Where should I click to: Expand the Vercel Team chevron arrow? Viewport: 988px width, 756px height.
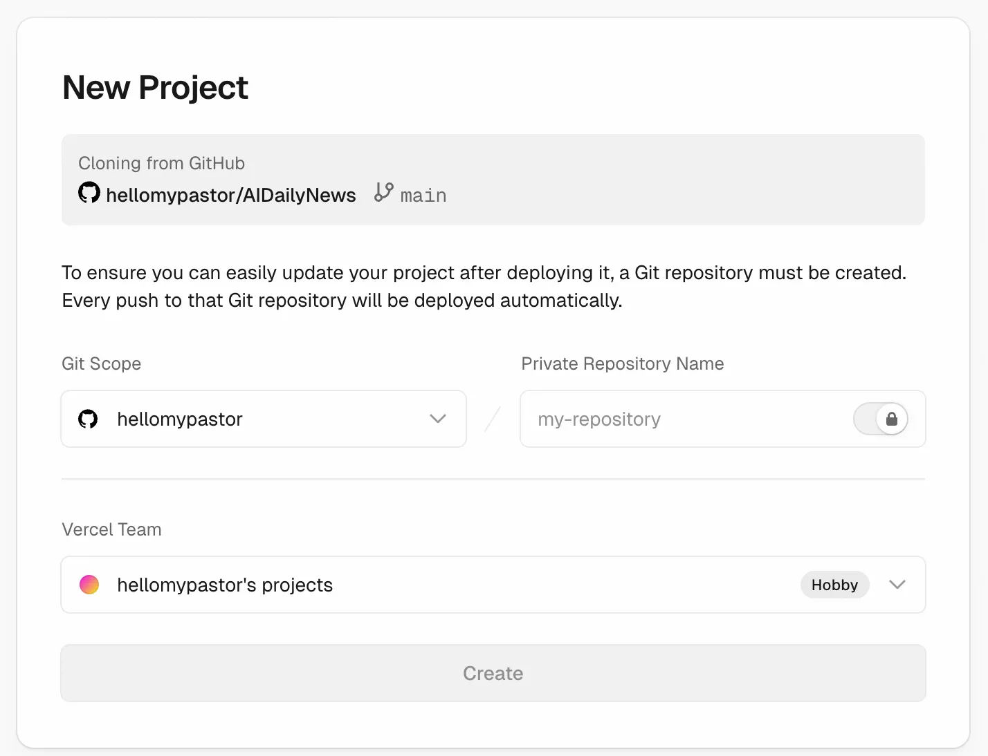point(897,585)
